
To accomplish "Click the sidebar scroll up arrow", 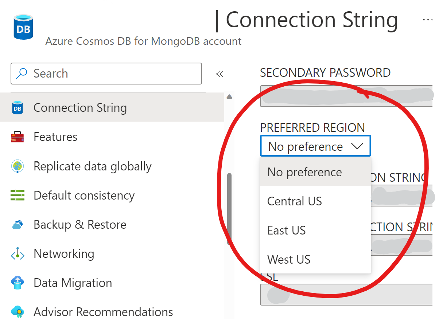I will (229, 97).
